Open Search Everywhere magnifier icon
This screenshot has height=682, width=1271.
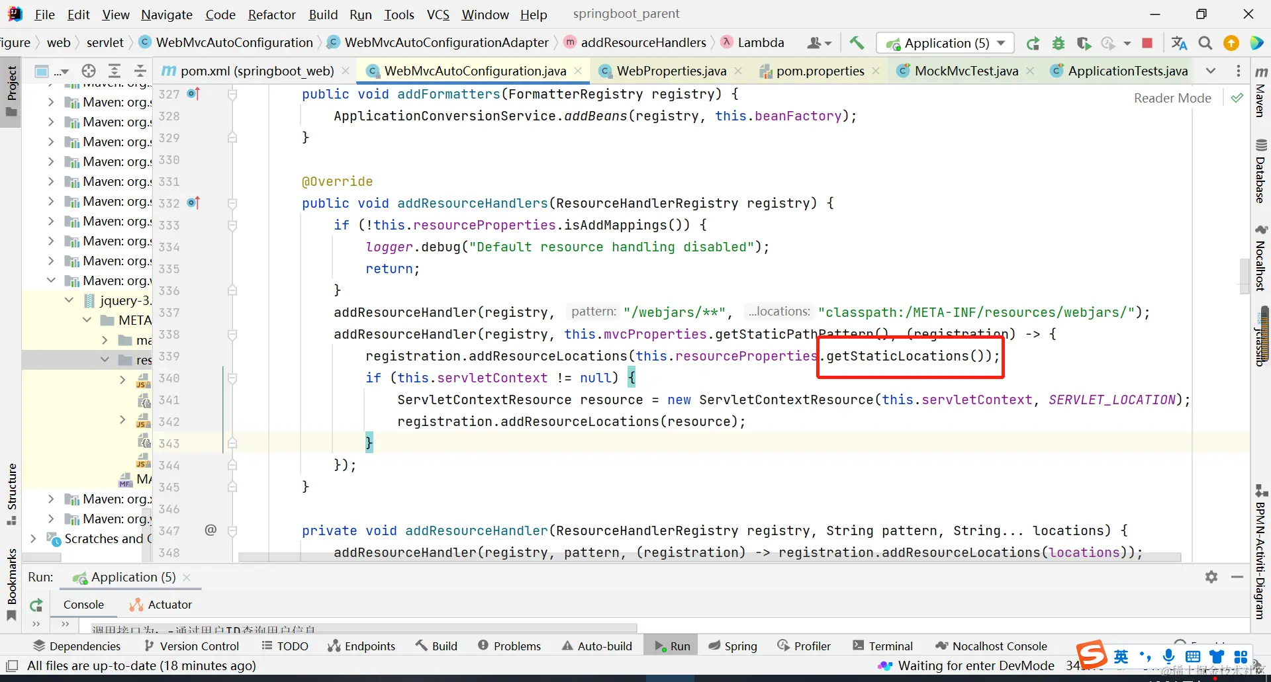click(1205, 44)
